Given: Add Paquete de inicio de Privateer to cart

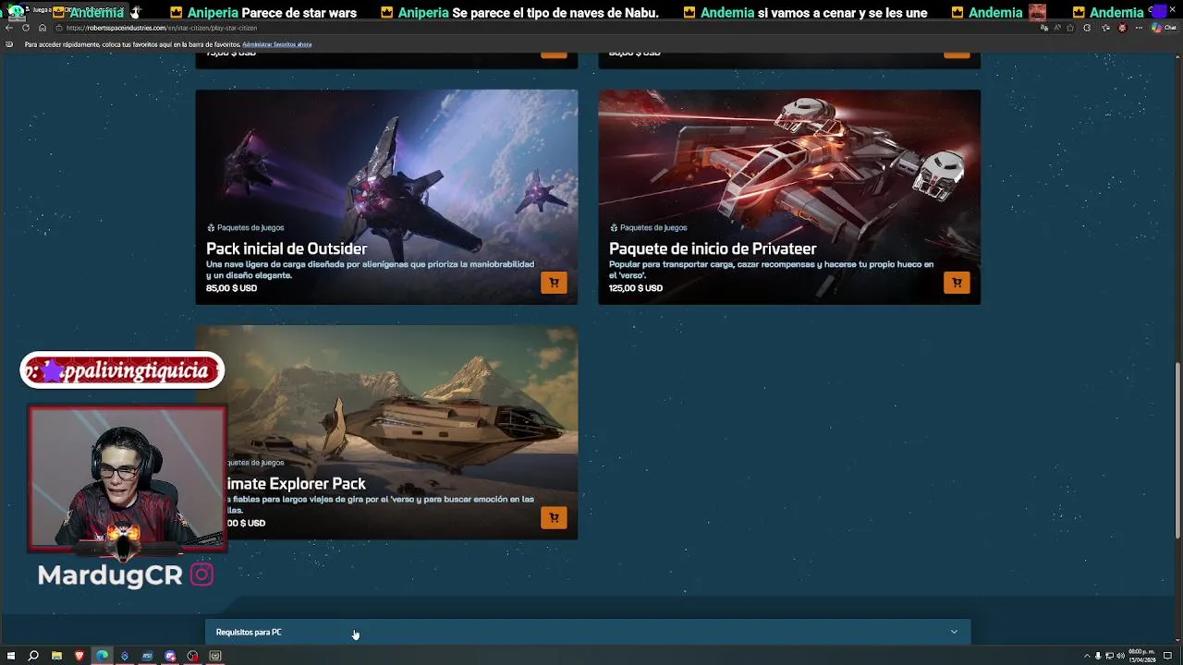Looking at the screenshot, I should [x=957, y=283].
